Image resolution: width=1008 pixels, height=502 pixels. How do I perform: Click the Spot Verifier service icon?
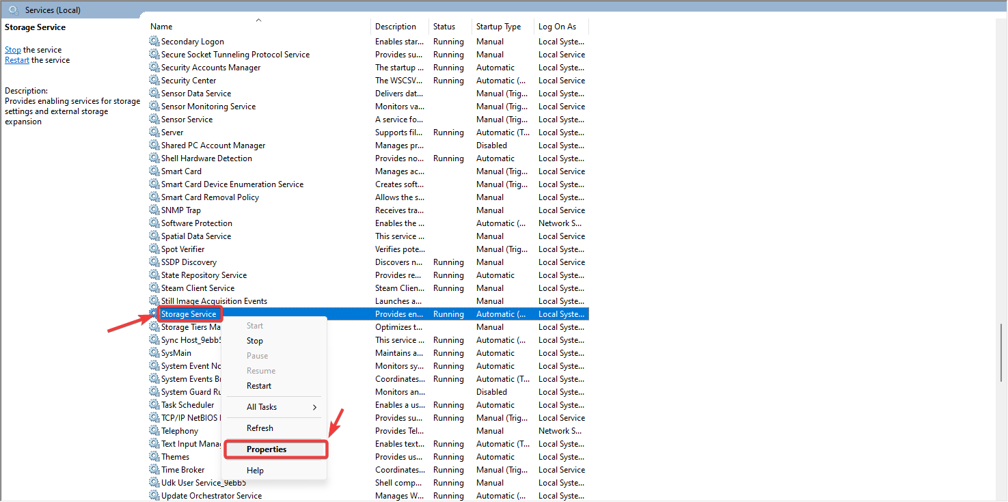coord(154,249)
